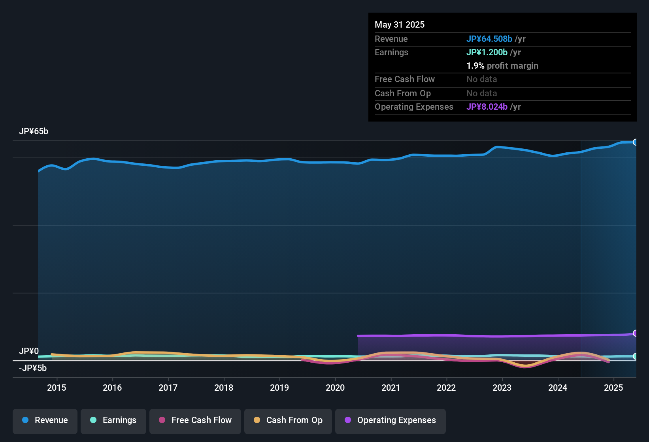Click the 2015 x-axis label
649x442 pixels.
coord(57,388)
